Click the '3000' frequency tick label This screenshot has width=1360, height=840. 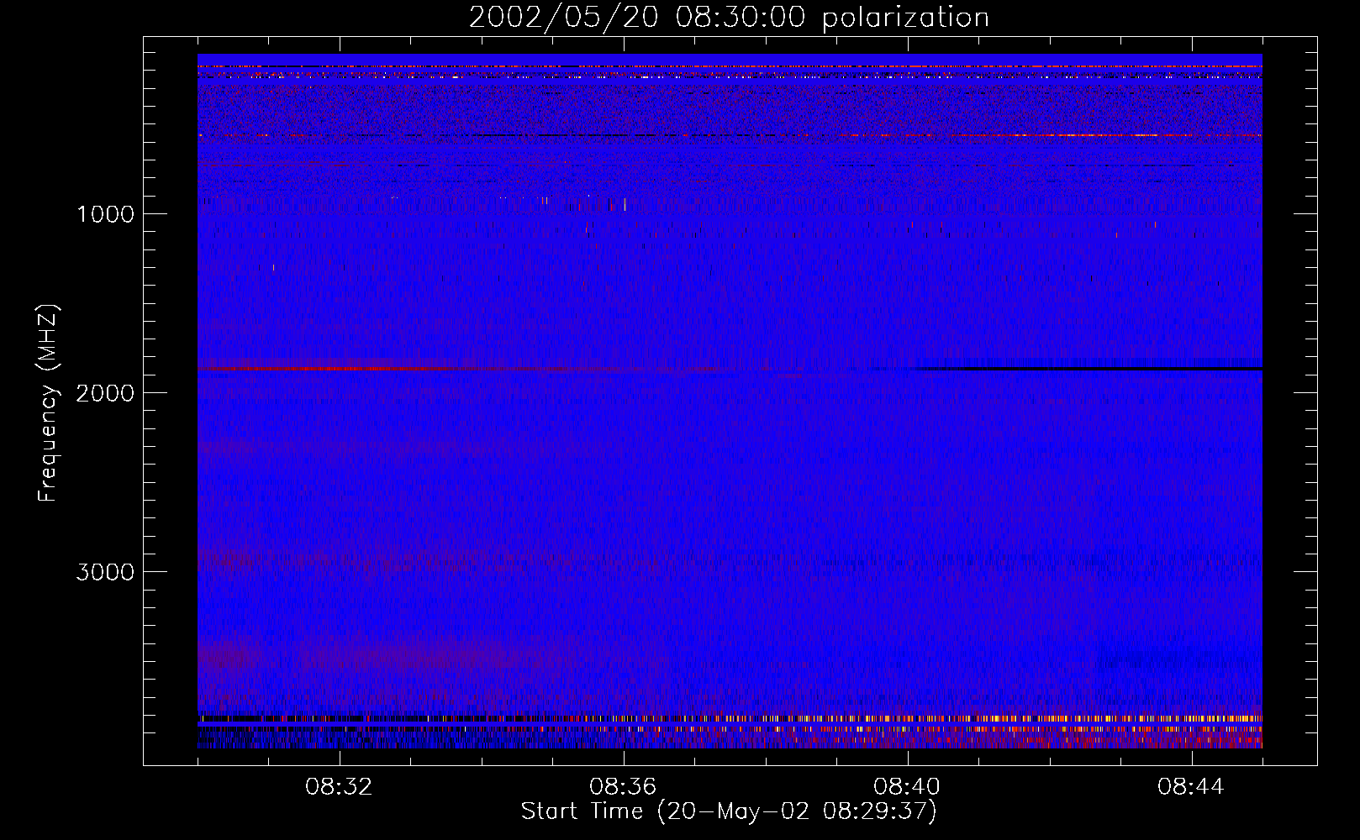(x=105, y=572)
